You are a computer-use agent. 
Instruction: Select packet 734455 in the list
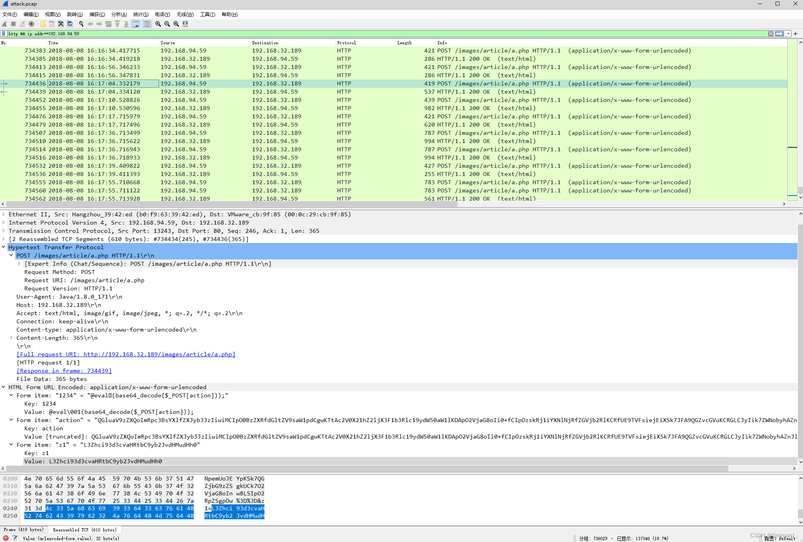click(x=394, y=108)
